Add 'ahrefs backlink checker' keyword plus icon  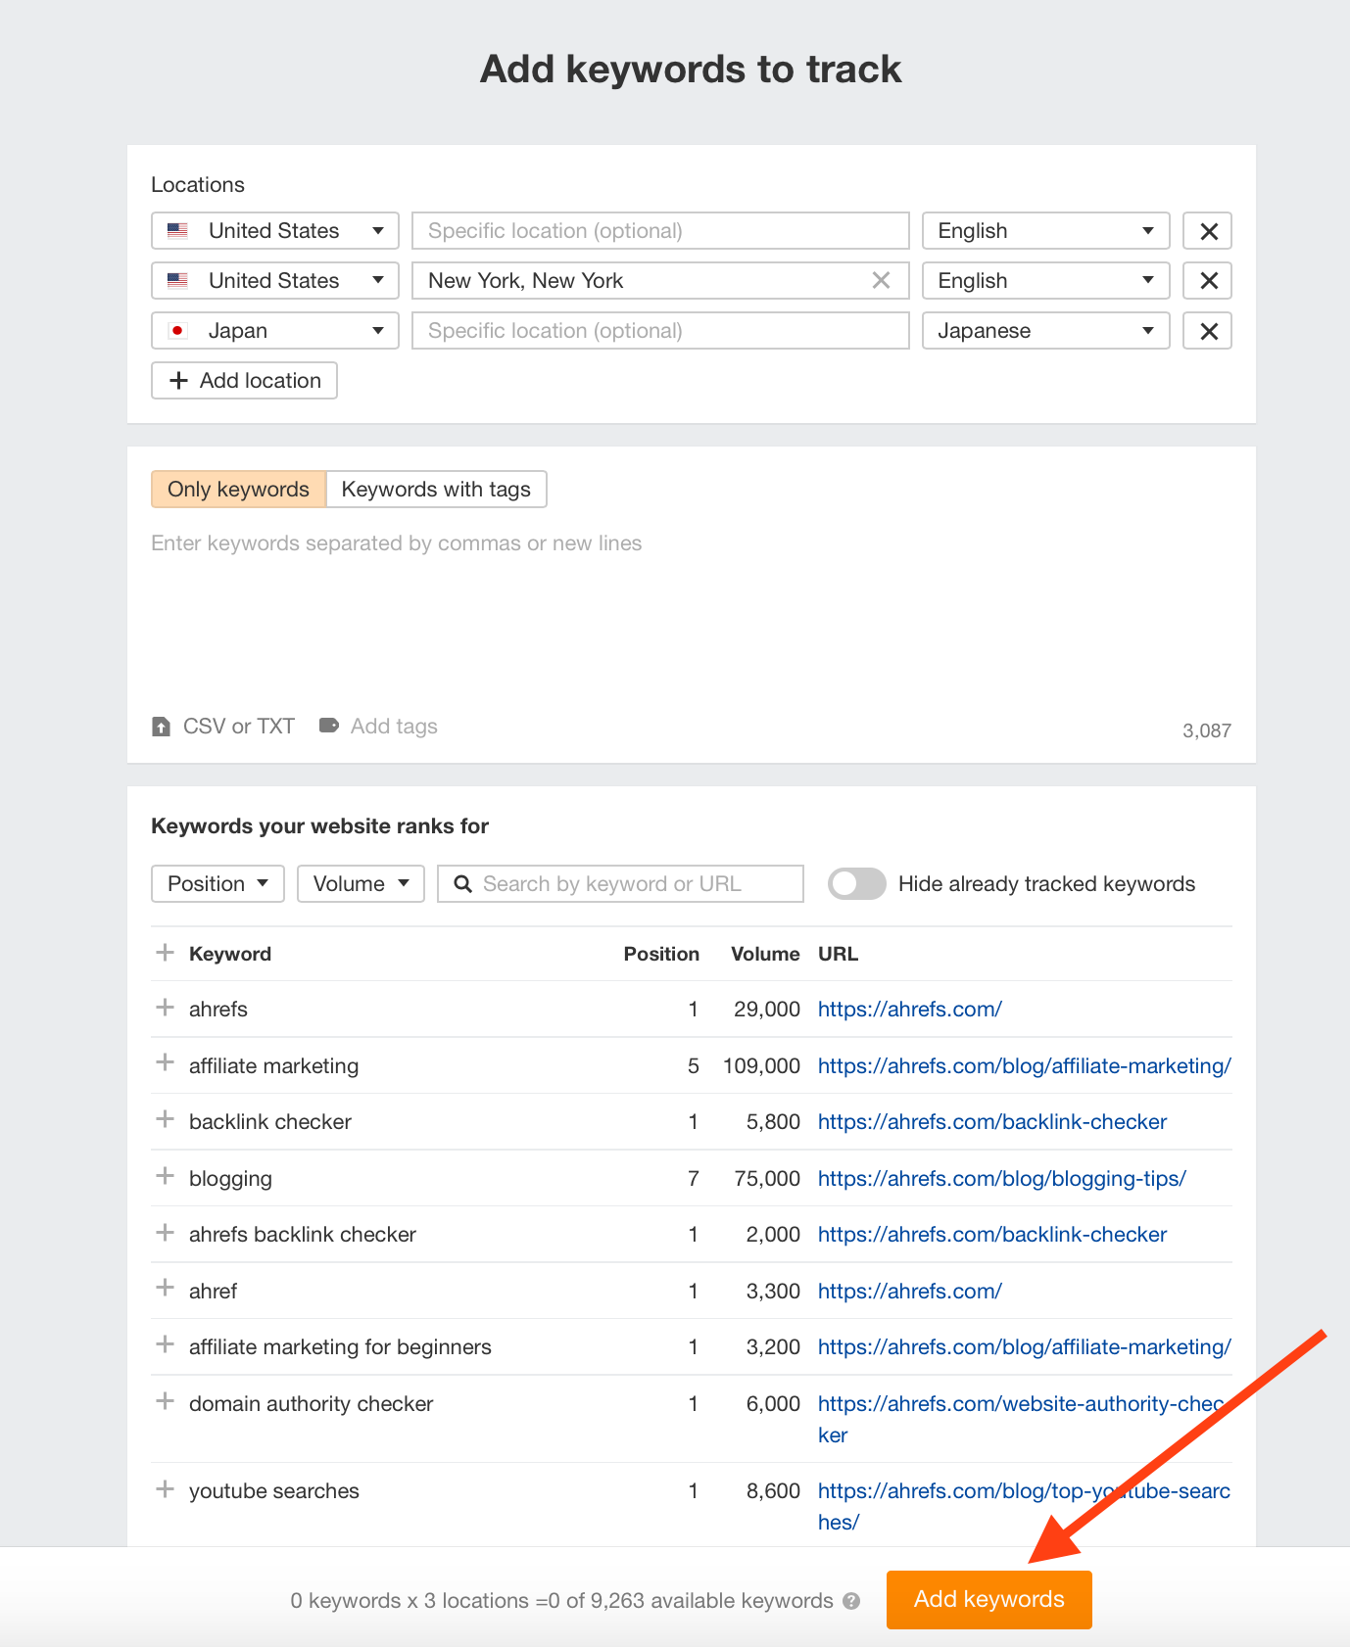pos(166,1232)
